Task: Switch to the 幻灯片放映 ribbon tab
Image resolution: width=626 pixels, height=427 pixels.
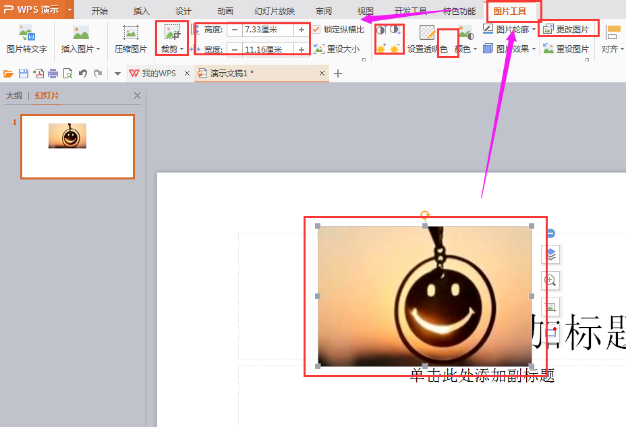Action: click(x=275, y=11)
